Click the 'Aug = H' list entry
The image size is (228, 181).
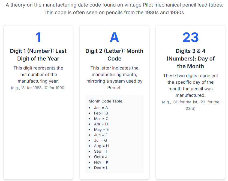point(101,146)
